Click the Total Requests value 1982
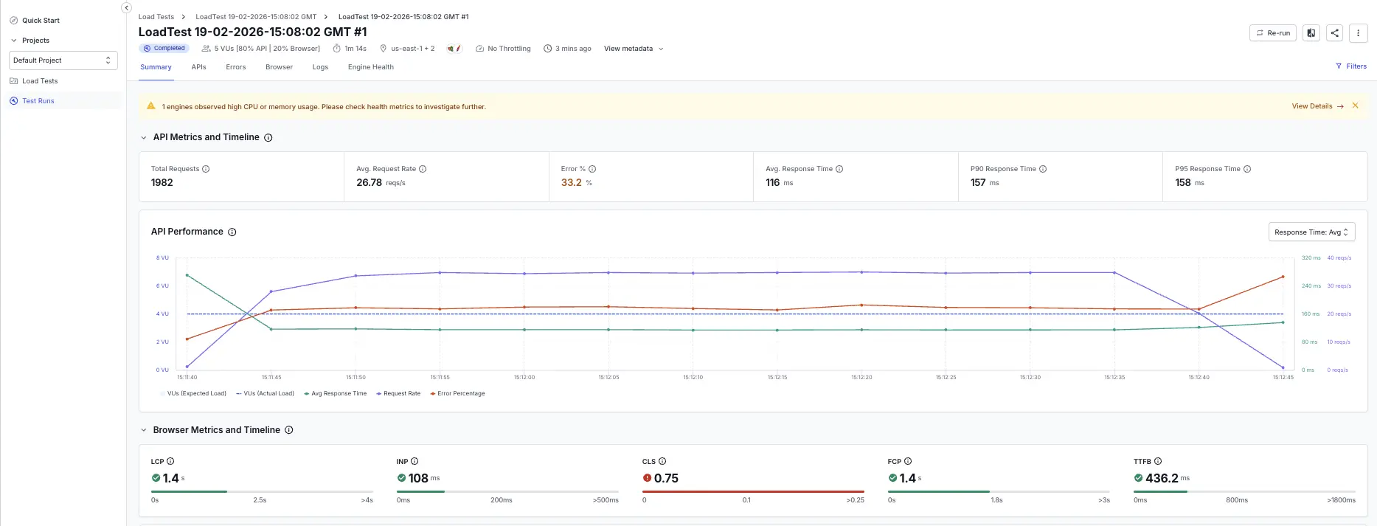1377x526 pixels. point(162,182)
